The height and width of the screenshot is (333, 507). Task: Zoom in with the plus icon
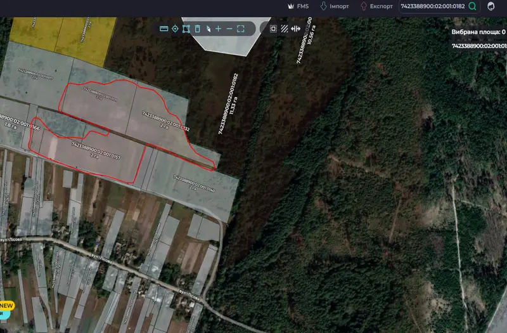click(x=218, y=29)
